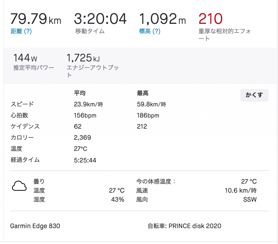This screenshot has width=278, height=244.
Task: Click the 風速 wind speed label
Action: click(x=142, y=191)
